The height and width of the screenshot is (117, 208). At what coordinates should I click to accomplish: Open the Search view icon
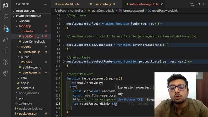tap(6, 17)
